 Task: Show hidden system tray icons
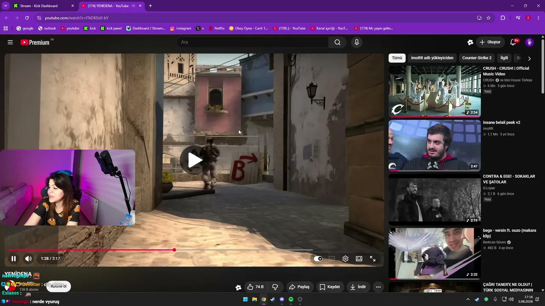coord(468,299)
